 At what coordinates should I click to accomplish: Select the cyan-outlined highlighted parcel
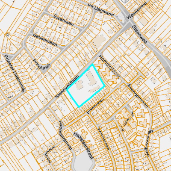[x=86, y=85]
